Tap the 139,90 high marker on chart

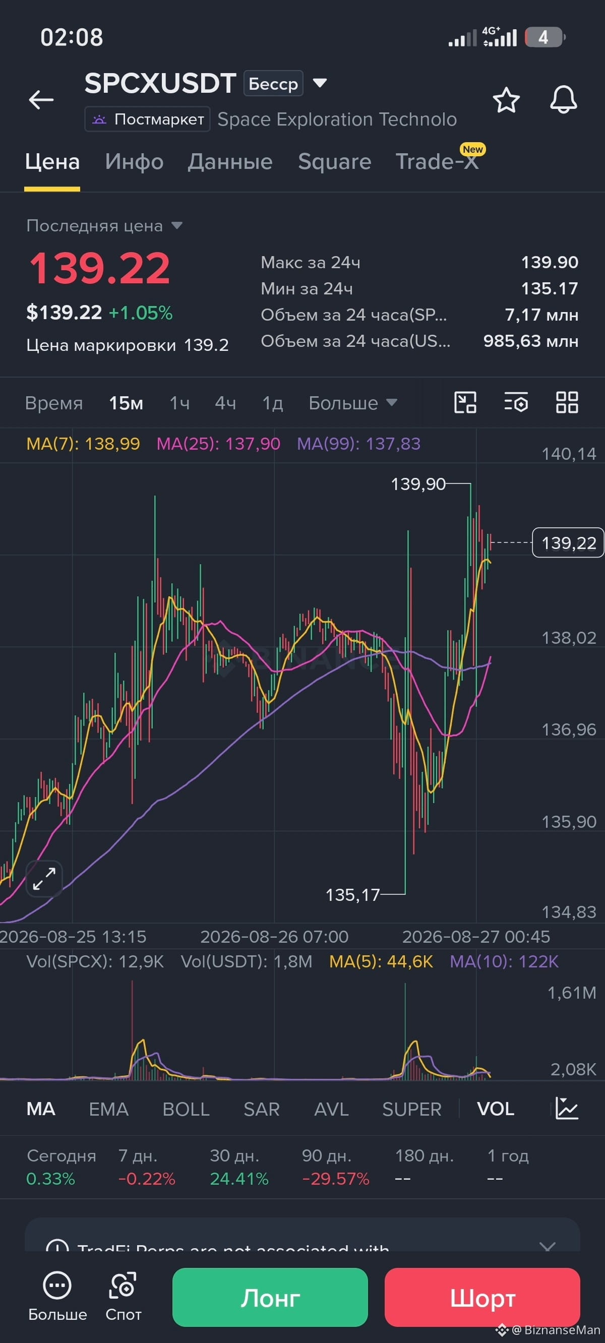[418, 484]
